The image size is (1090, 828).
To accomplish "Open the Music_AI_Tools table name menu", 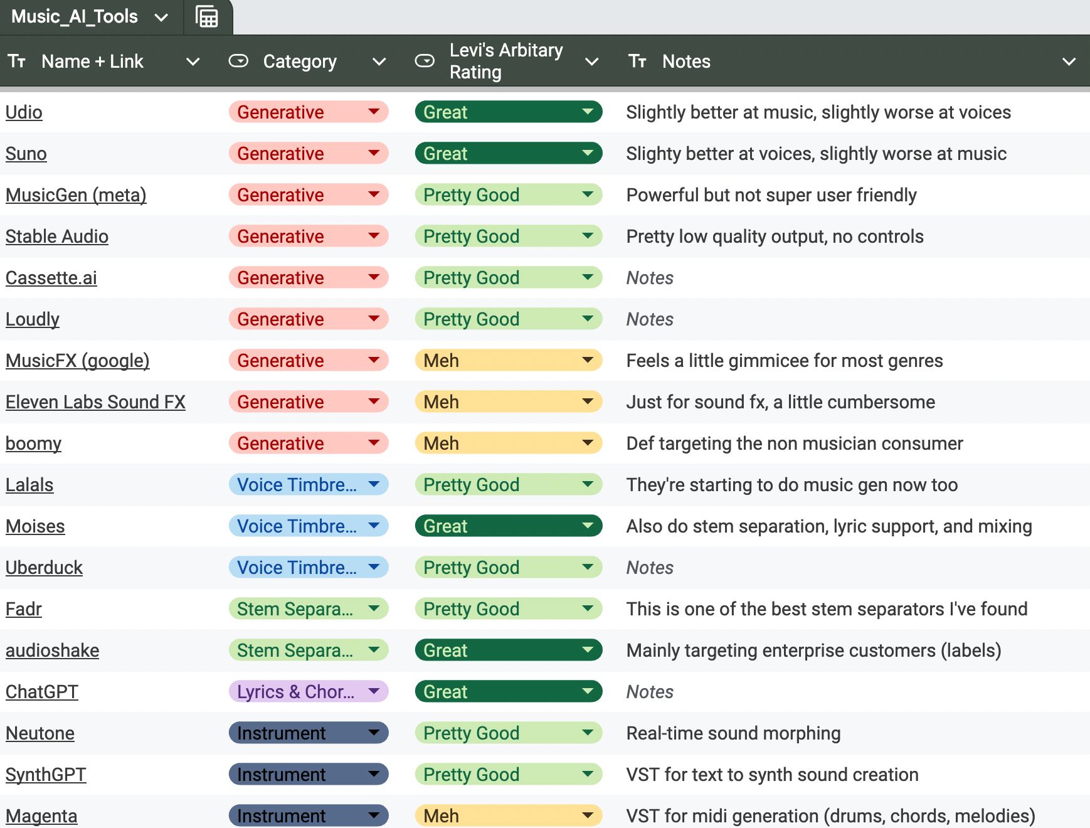I will tap(161, 18).
